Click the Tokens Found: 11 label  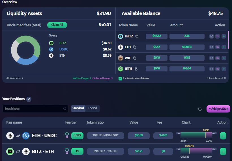216,79
